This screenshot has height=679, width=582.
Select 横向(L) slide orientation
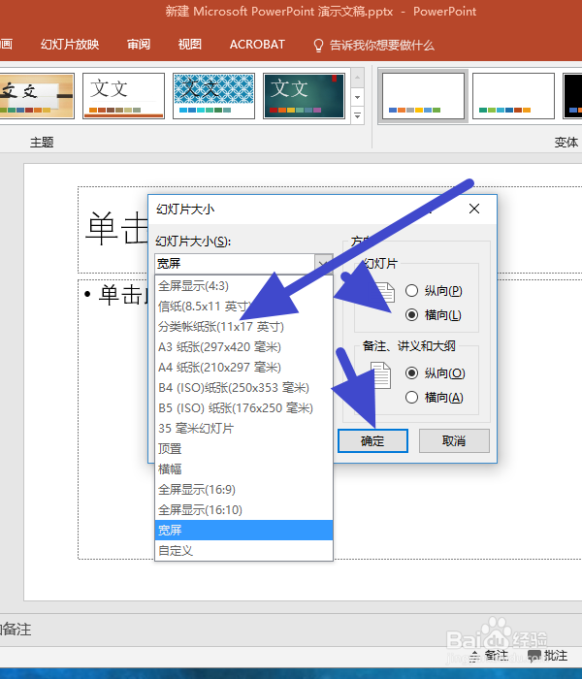[x=433, y=315]
